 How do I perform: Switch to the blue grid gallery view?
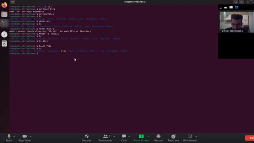pos(237,8)
